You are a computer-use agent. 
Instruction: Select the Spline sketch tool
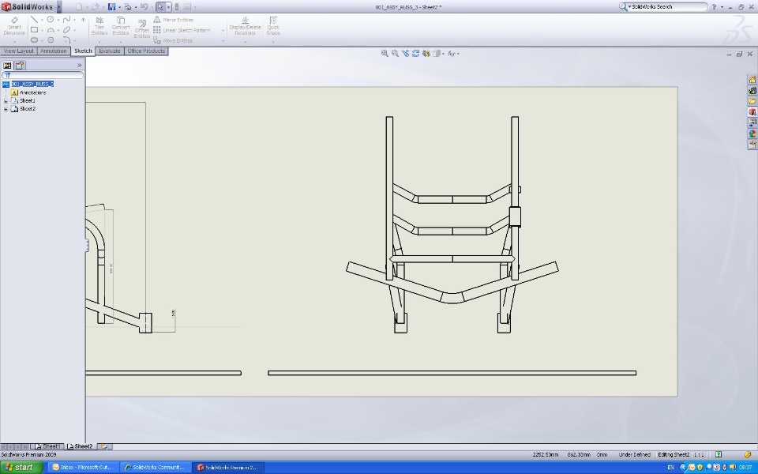tap(66, 19)
